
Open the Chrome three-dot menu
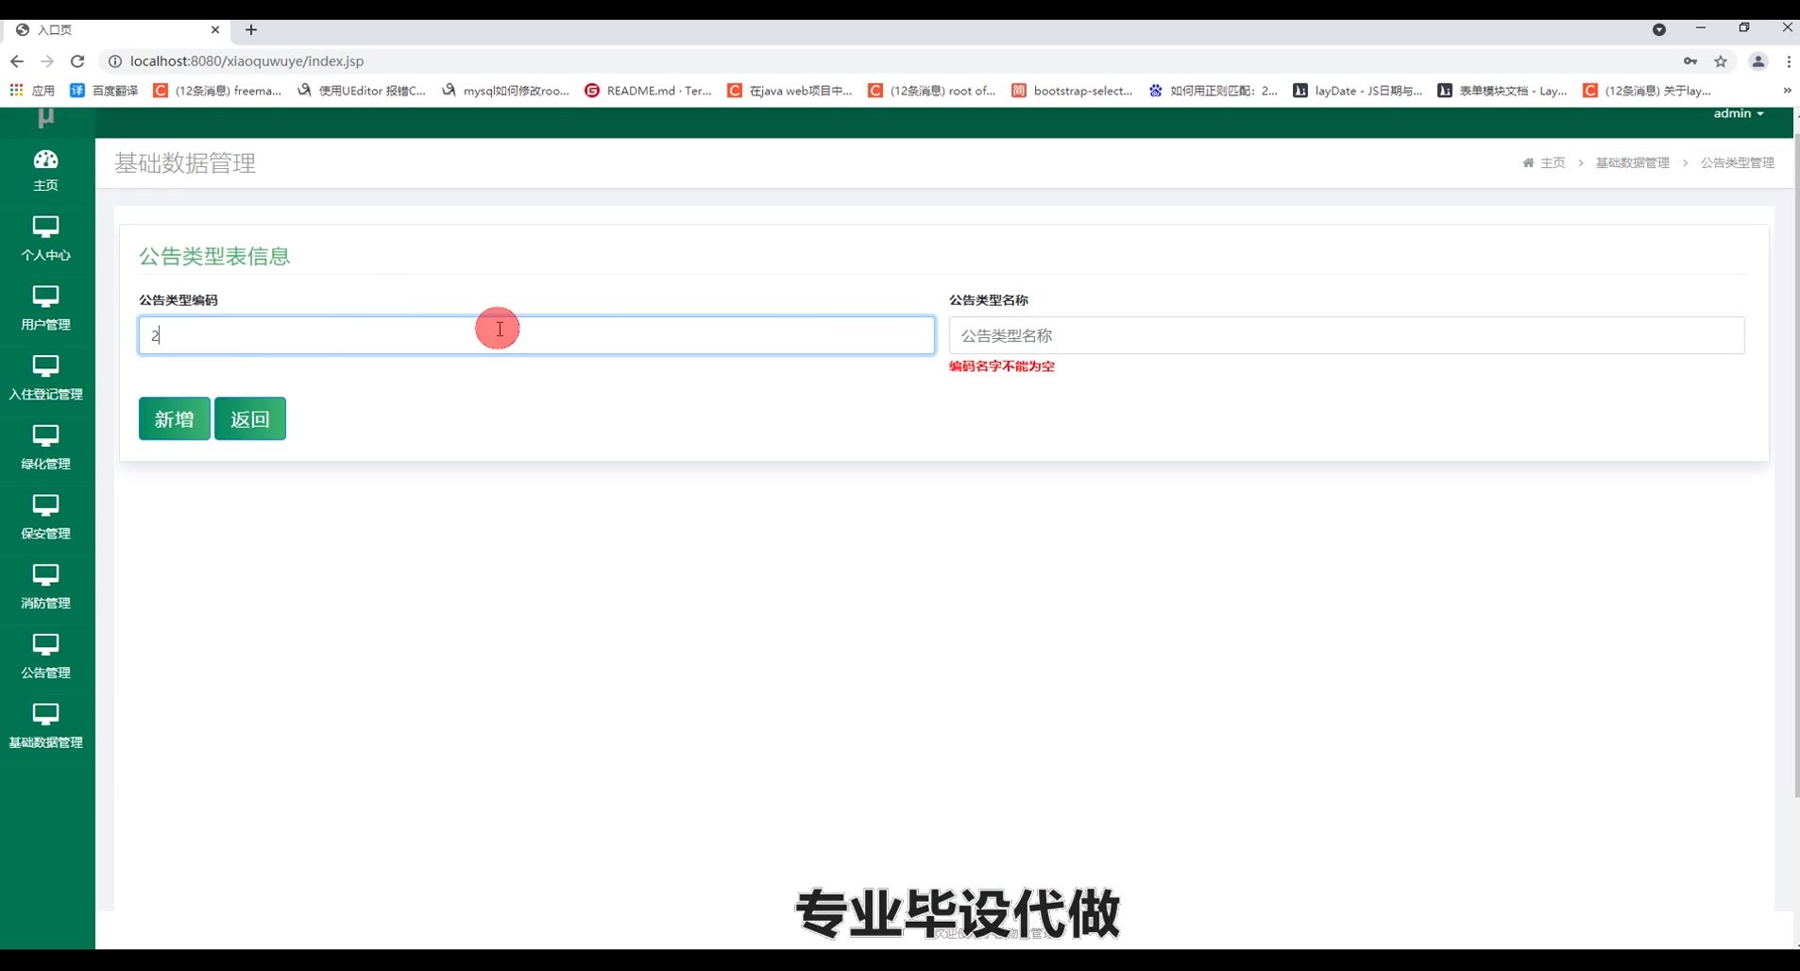1789,61
